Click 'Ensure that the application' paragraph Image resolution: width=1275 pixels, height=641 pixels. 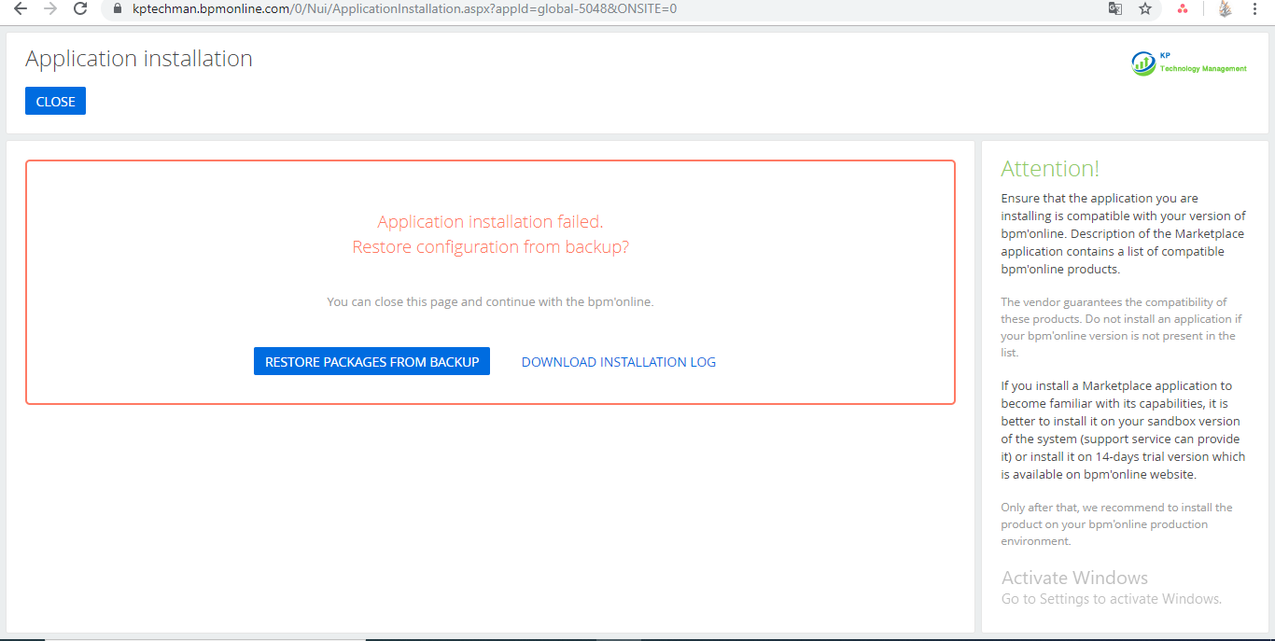click(x=1123, y=233)
